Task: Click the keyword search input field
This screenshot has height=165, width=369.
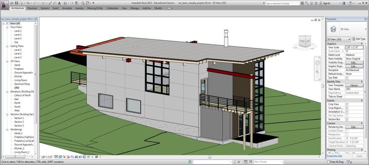Action: pos(283,3)
